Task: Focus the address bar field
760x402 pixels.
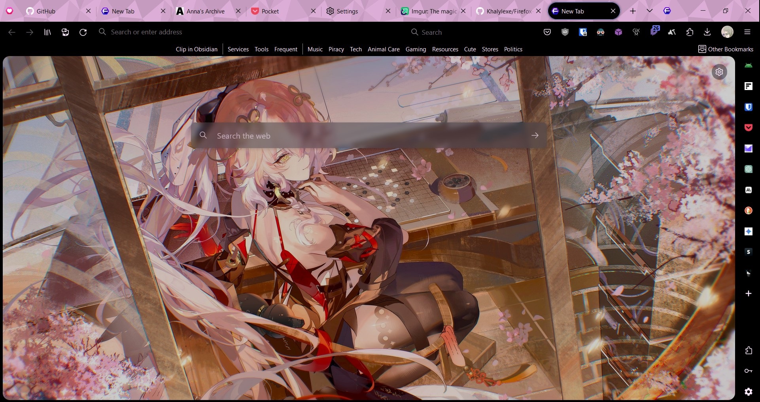Action: pyautogui.click(x=249, y=32)
